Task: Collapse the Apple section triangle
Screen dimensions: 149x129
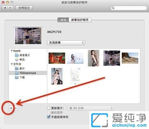Action: click(12, 51)
